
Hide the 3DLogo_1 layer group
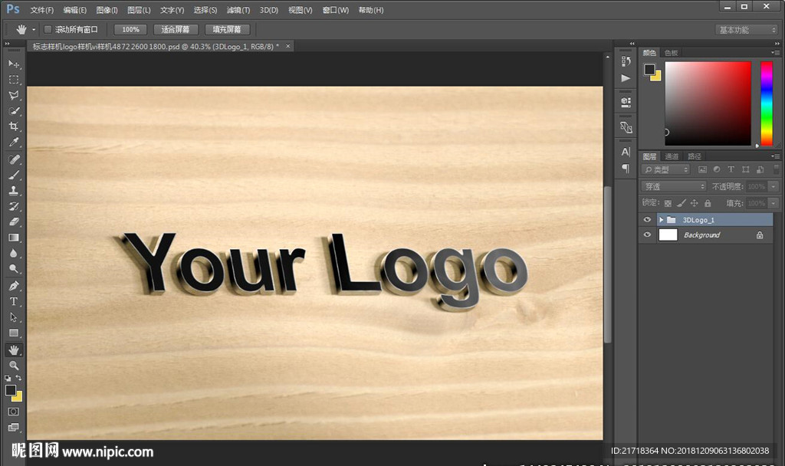(647, 220)
